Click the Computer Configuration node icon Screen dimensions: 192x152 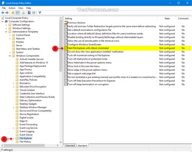pos(6,21)
